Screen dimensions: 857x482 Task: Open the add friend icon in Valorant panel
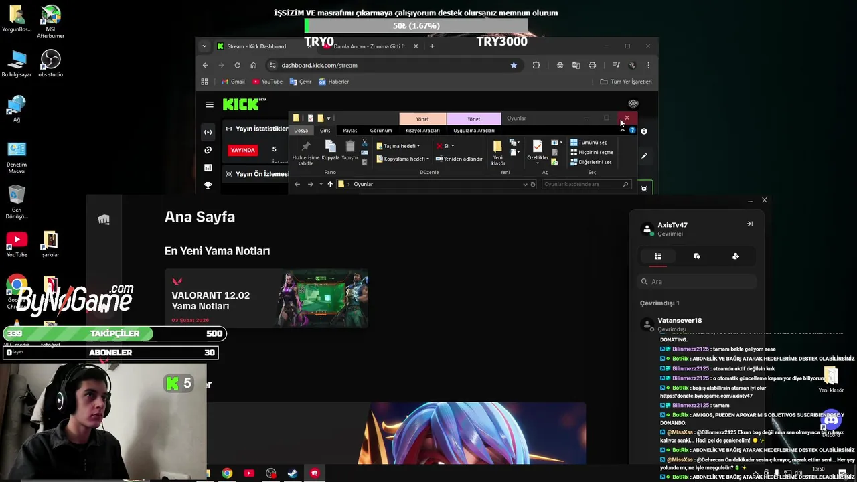[736, 256]
